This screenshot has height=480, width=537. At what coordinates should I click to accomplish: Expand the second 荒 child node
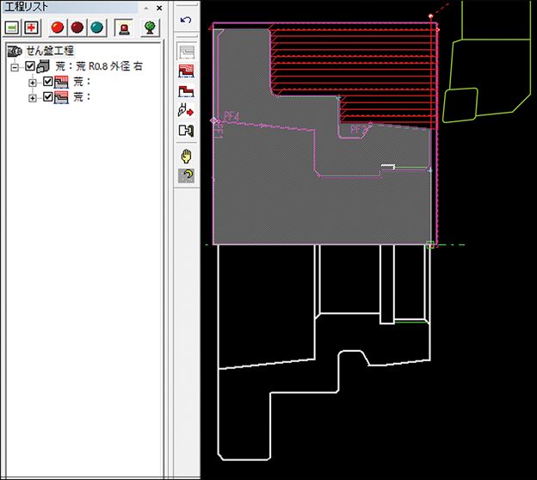(33, 97)
